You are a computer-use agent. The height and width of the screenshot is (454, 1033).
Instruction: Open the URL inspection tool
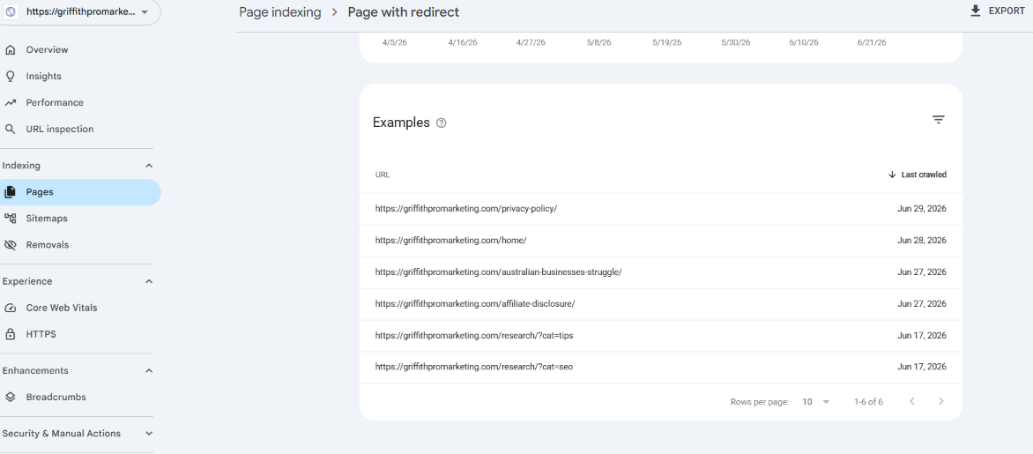click(x=60, y=130)
